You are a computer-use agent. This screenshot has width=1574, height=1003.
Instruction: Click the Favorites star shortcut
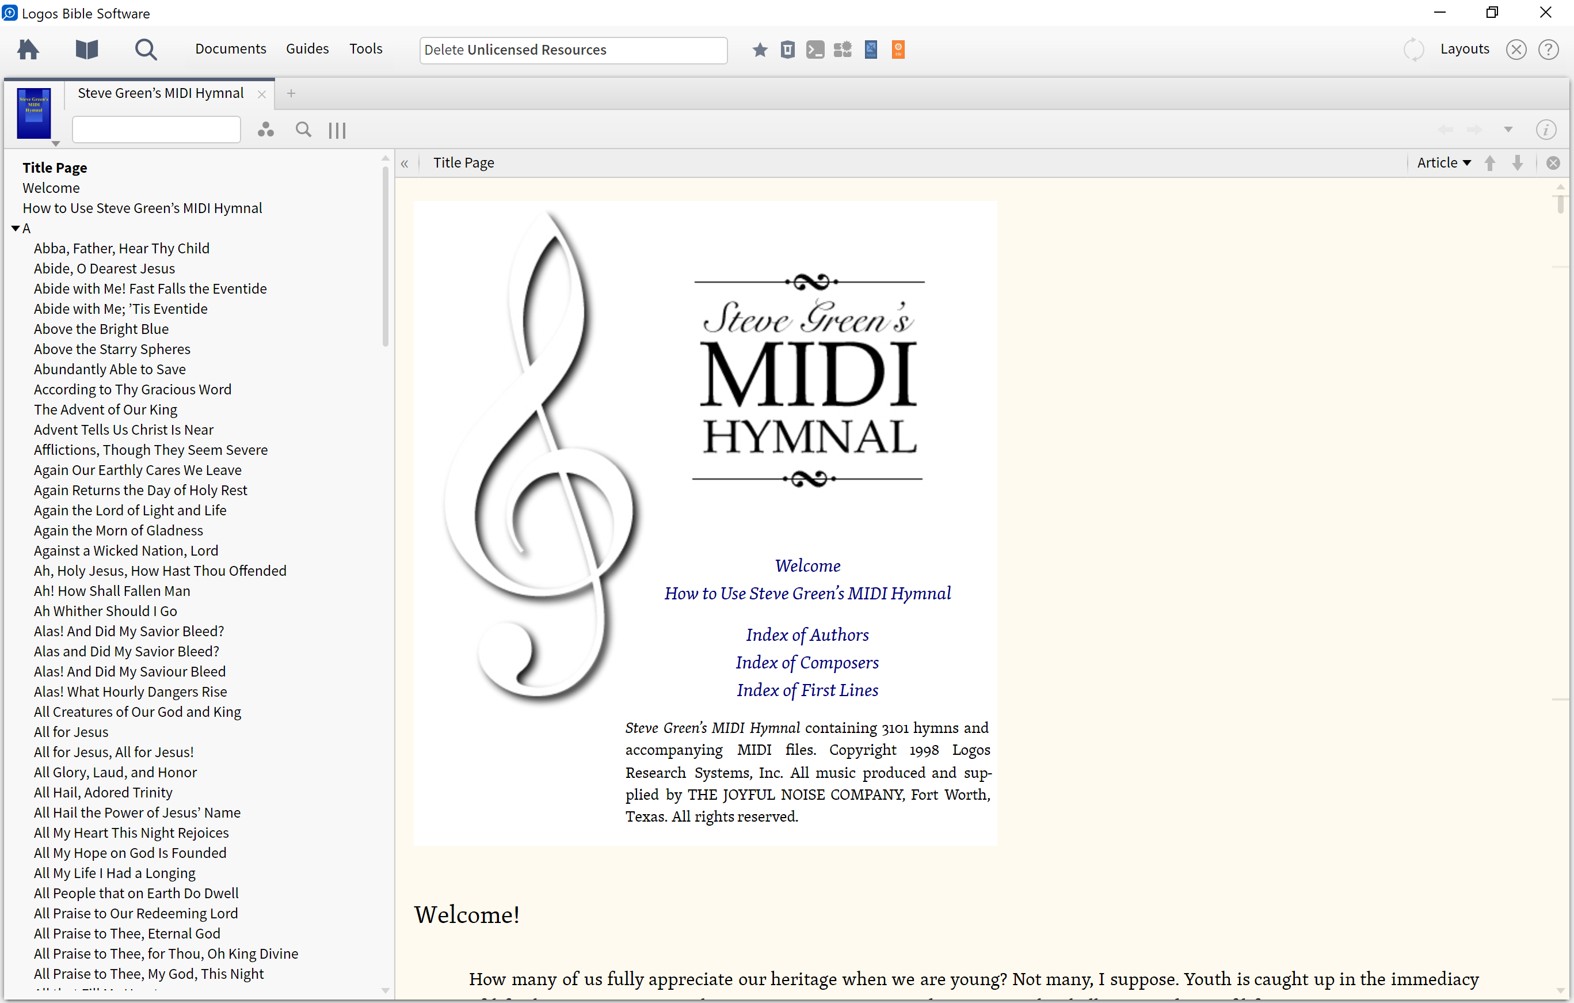[760, 50]
